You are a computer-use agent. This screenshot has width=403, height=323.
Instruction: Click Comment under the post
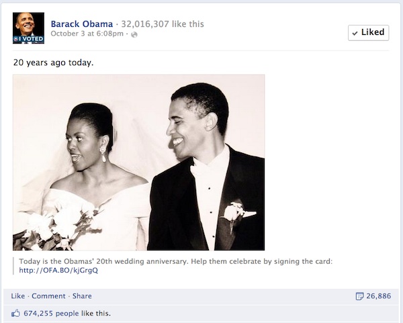(48, 296)
